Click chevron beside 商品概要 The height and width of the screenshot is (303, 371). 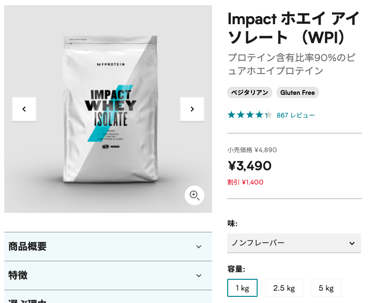[x=199, y=247]
